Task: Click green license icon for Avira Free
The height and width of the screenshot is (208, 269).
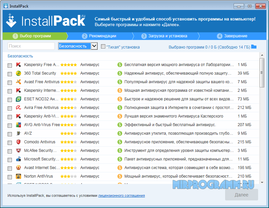Action: pos(120,108)
